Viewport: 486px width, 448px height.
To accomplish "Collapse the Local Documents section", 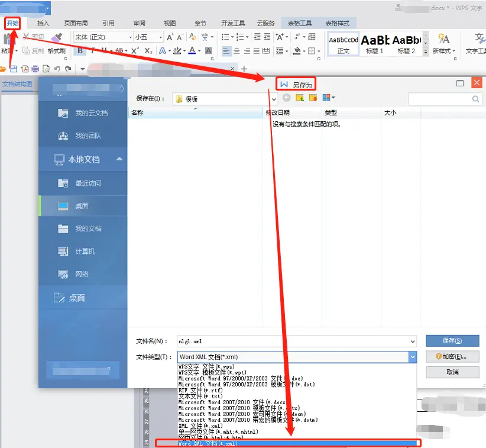I will (119, 159).
